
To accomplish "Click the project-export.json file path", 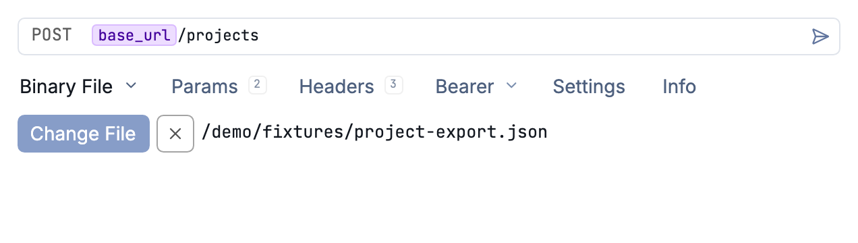I will tap(374, 132).
